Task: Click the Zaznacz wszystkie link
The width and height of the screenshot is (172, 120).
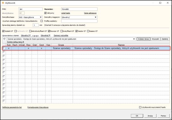Action: tap(61, 35)
